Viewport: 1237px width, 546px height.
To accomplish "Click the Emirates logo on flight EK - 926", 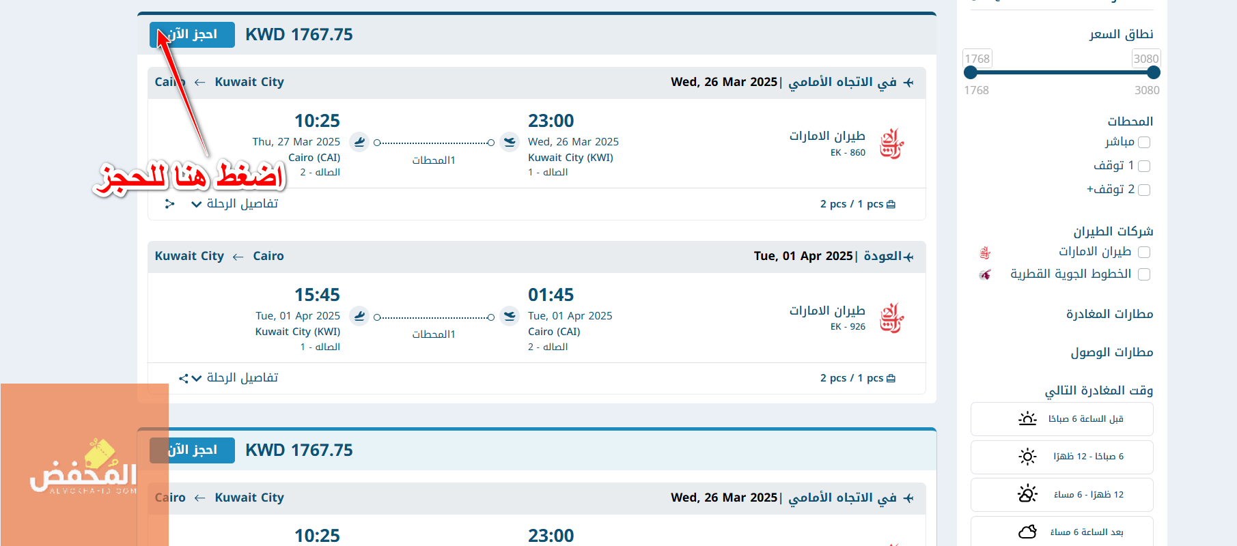I will pyautogui.click(x=891, y=318).
